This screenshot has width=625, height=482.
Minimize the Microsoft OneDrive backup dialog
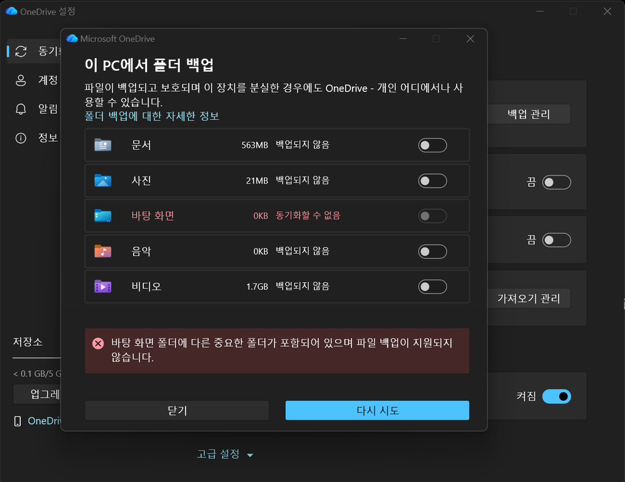click(x=403, y=38)
